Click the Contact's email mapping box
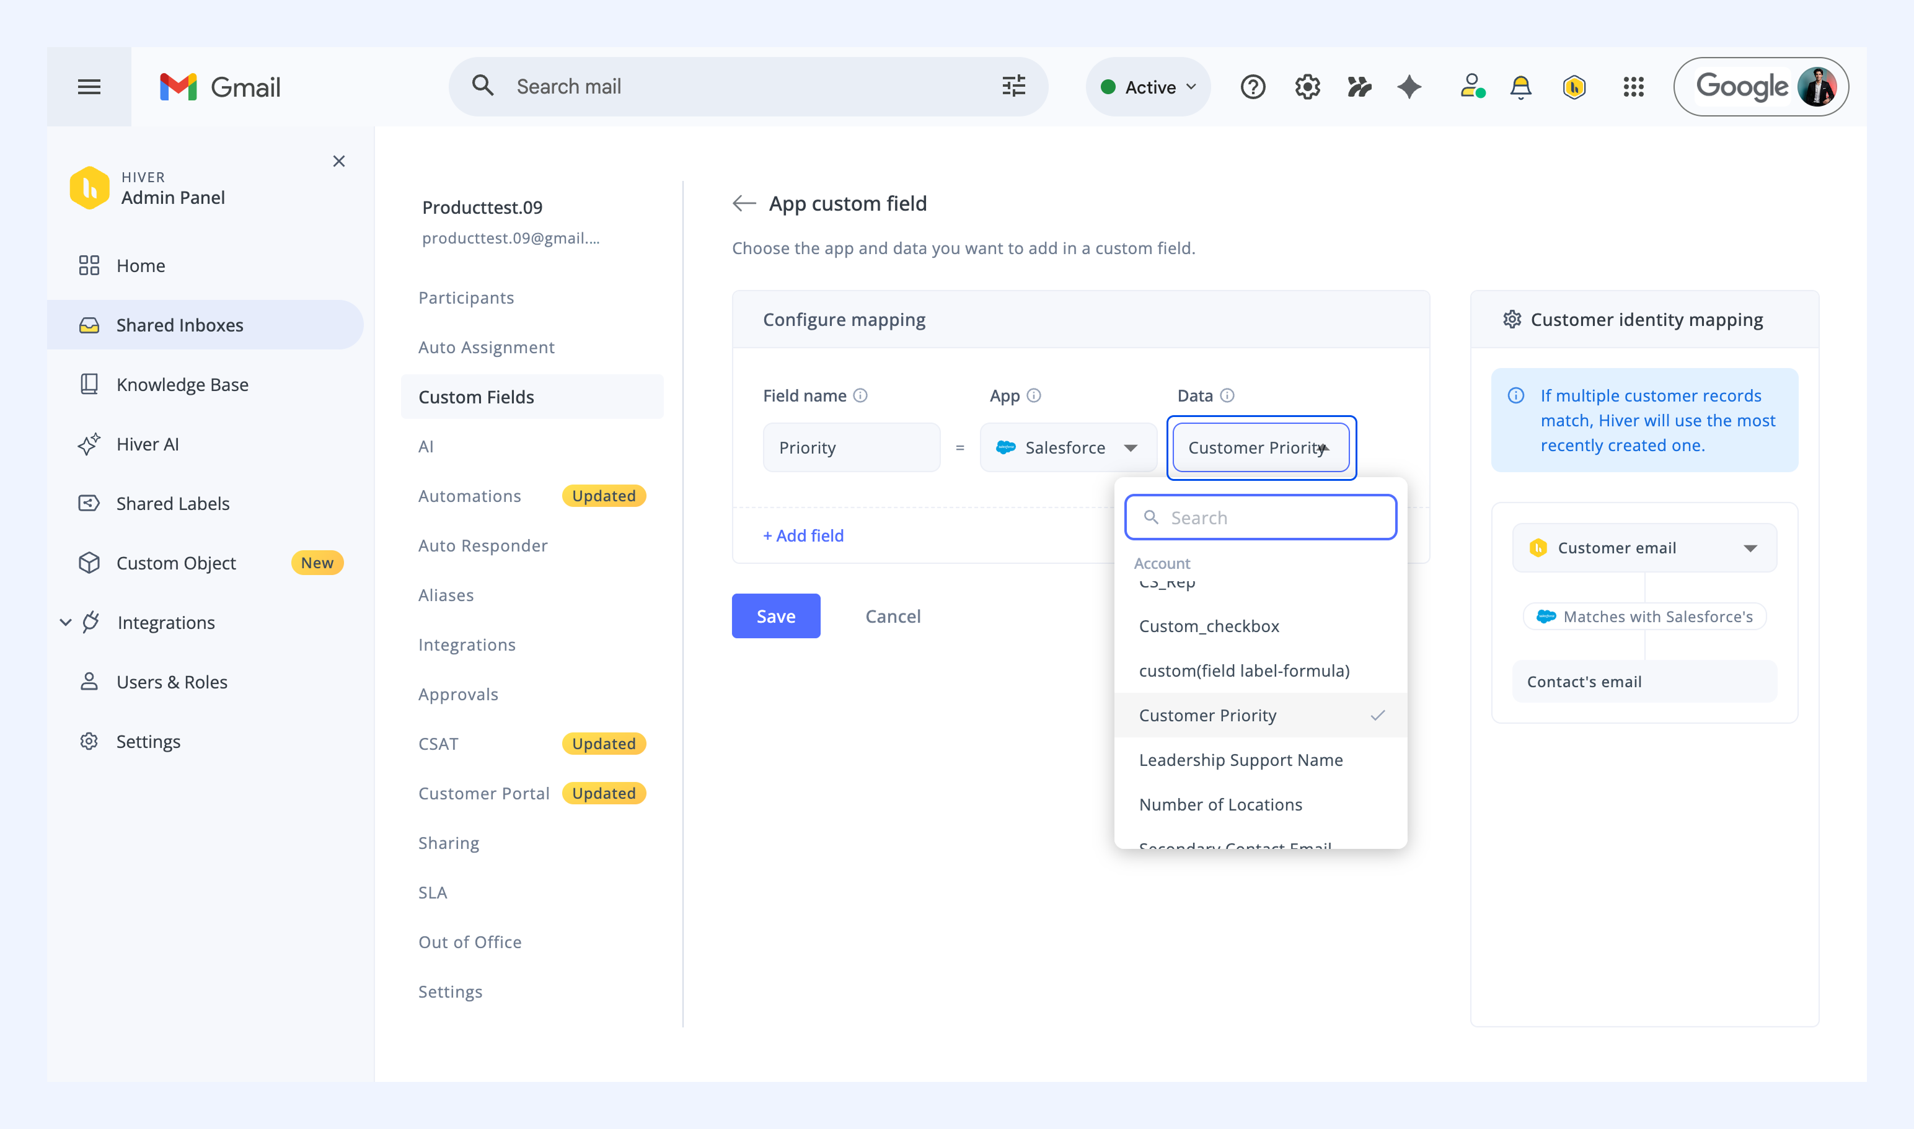 coord(1644,682)
